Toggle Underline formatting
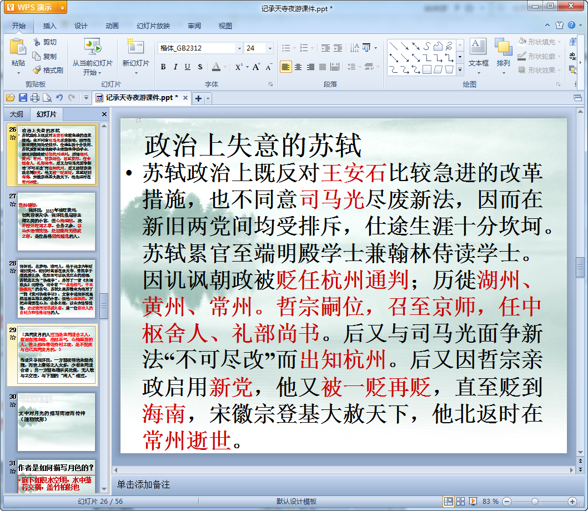 point(188,67)
